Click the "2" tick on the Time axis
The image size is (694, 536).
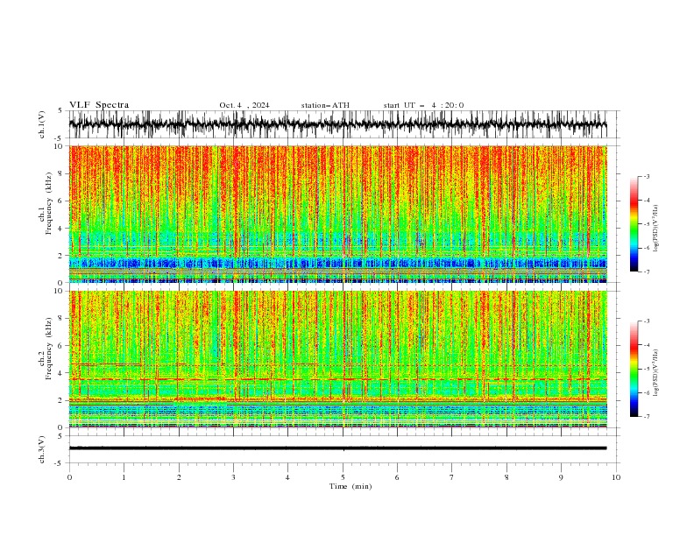[179, 477]
